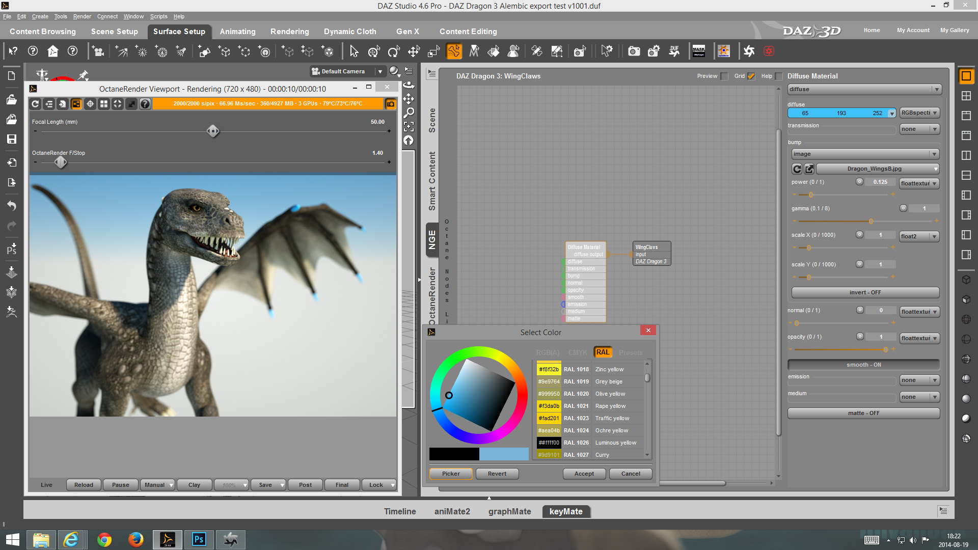The width and height of the screenshot is (978, 550).
Task: Uncheck the Grid checkbox
Action: click(751, 76)
